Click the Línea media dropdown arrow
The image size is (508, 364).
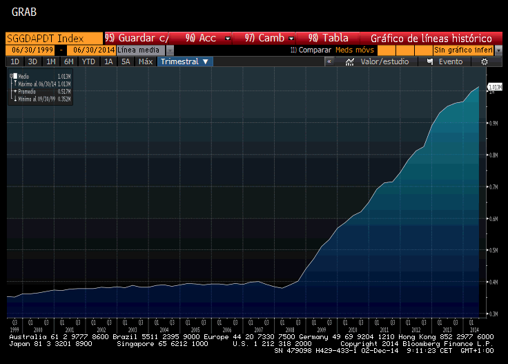click(x=170, y=50)
